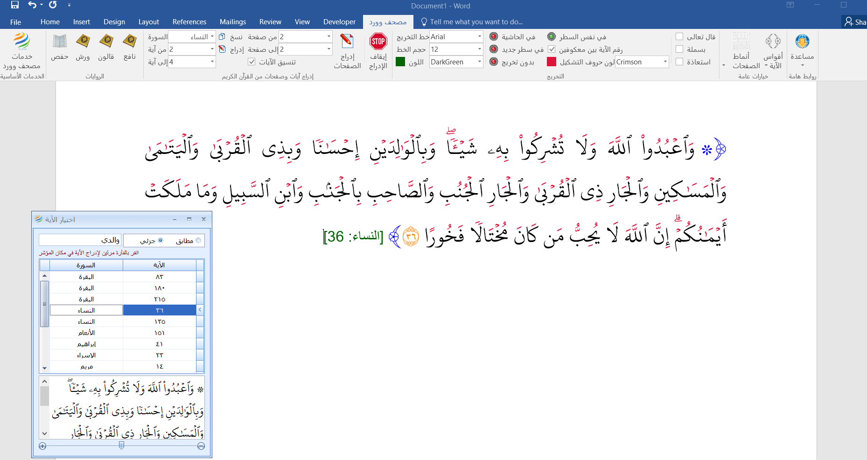Image resolution: width=867 pixels, height=460 pixels.
Task: Toggle تنسيق الآيات checkbox
Action: [x=252, y=62]
